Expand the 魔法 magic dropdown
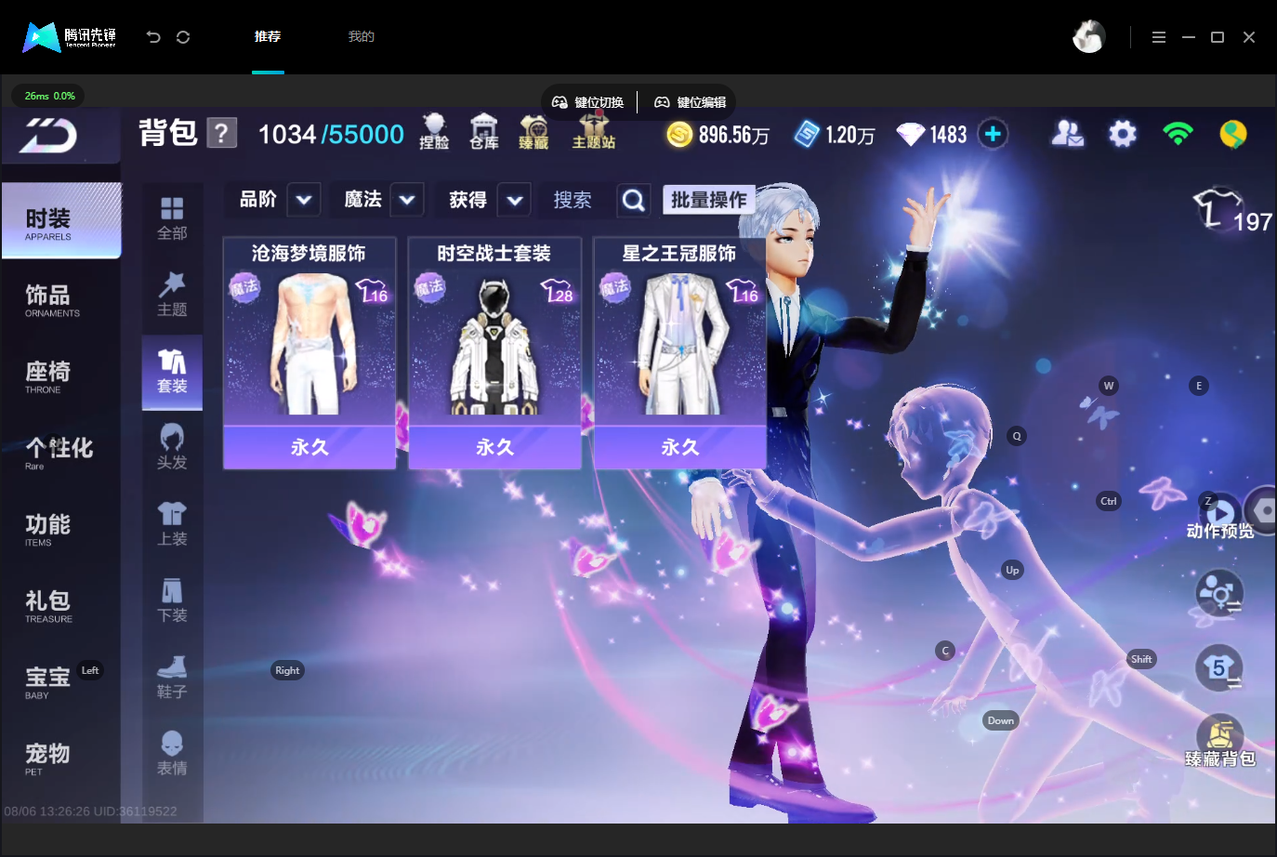The image size is (1277, 857). point(407,200)
